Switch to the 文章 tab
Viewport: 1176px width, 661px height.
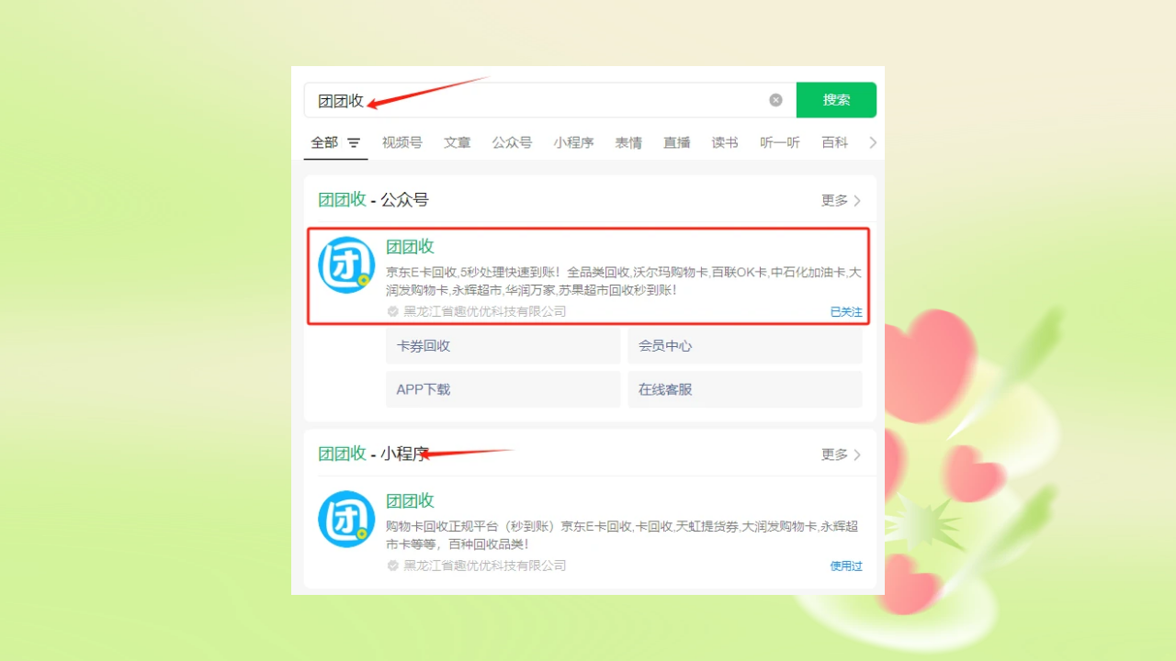458,142
